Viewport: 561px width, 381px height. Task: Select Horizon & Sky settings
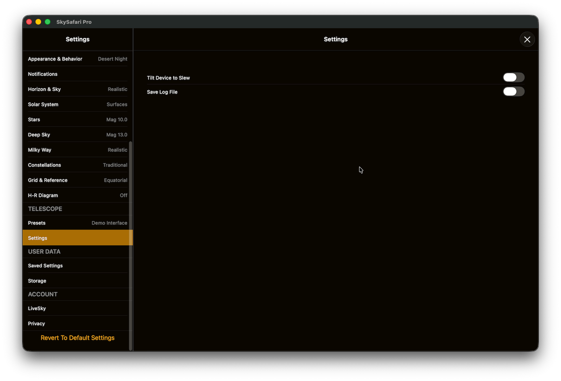pyautogui.click(x=77, y=89)
